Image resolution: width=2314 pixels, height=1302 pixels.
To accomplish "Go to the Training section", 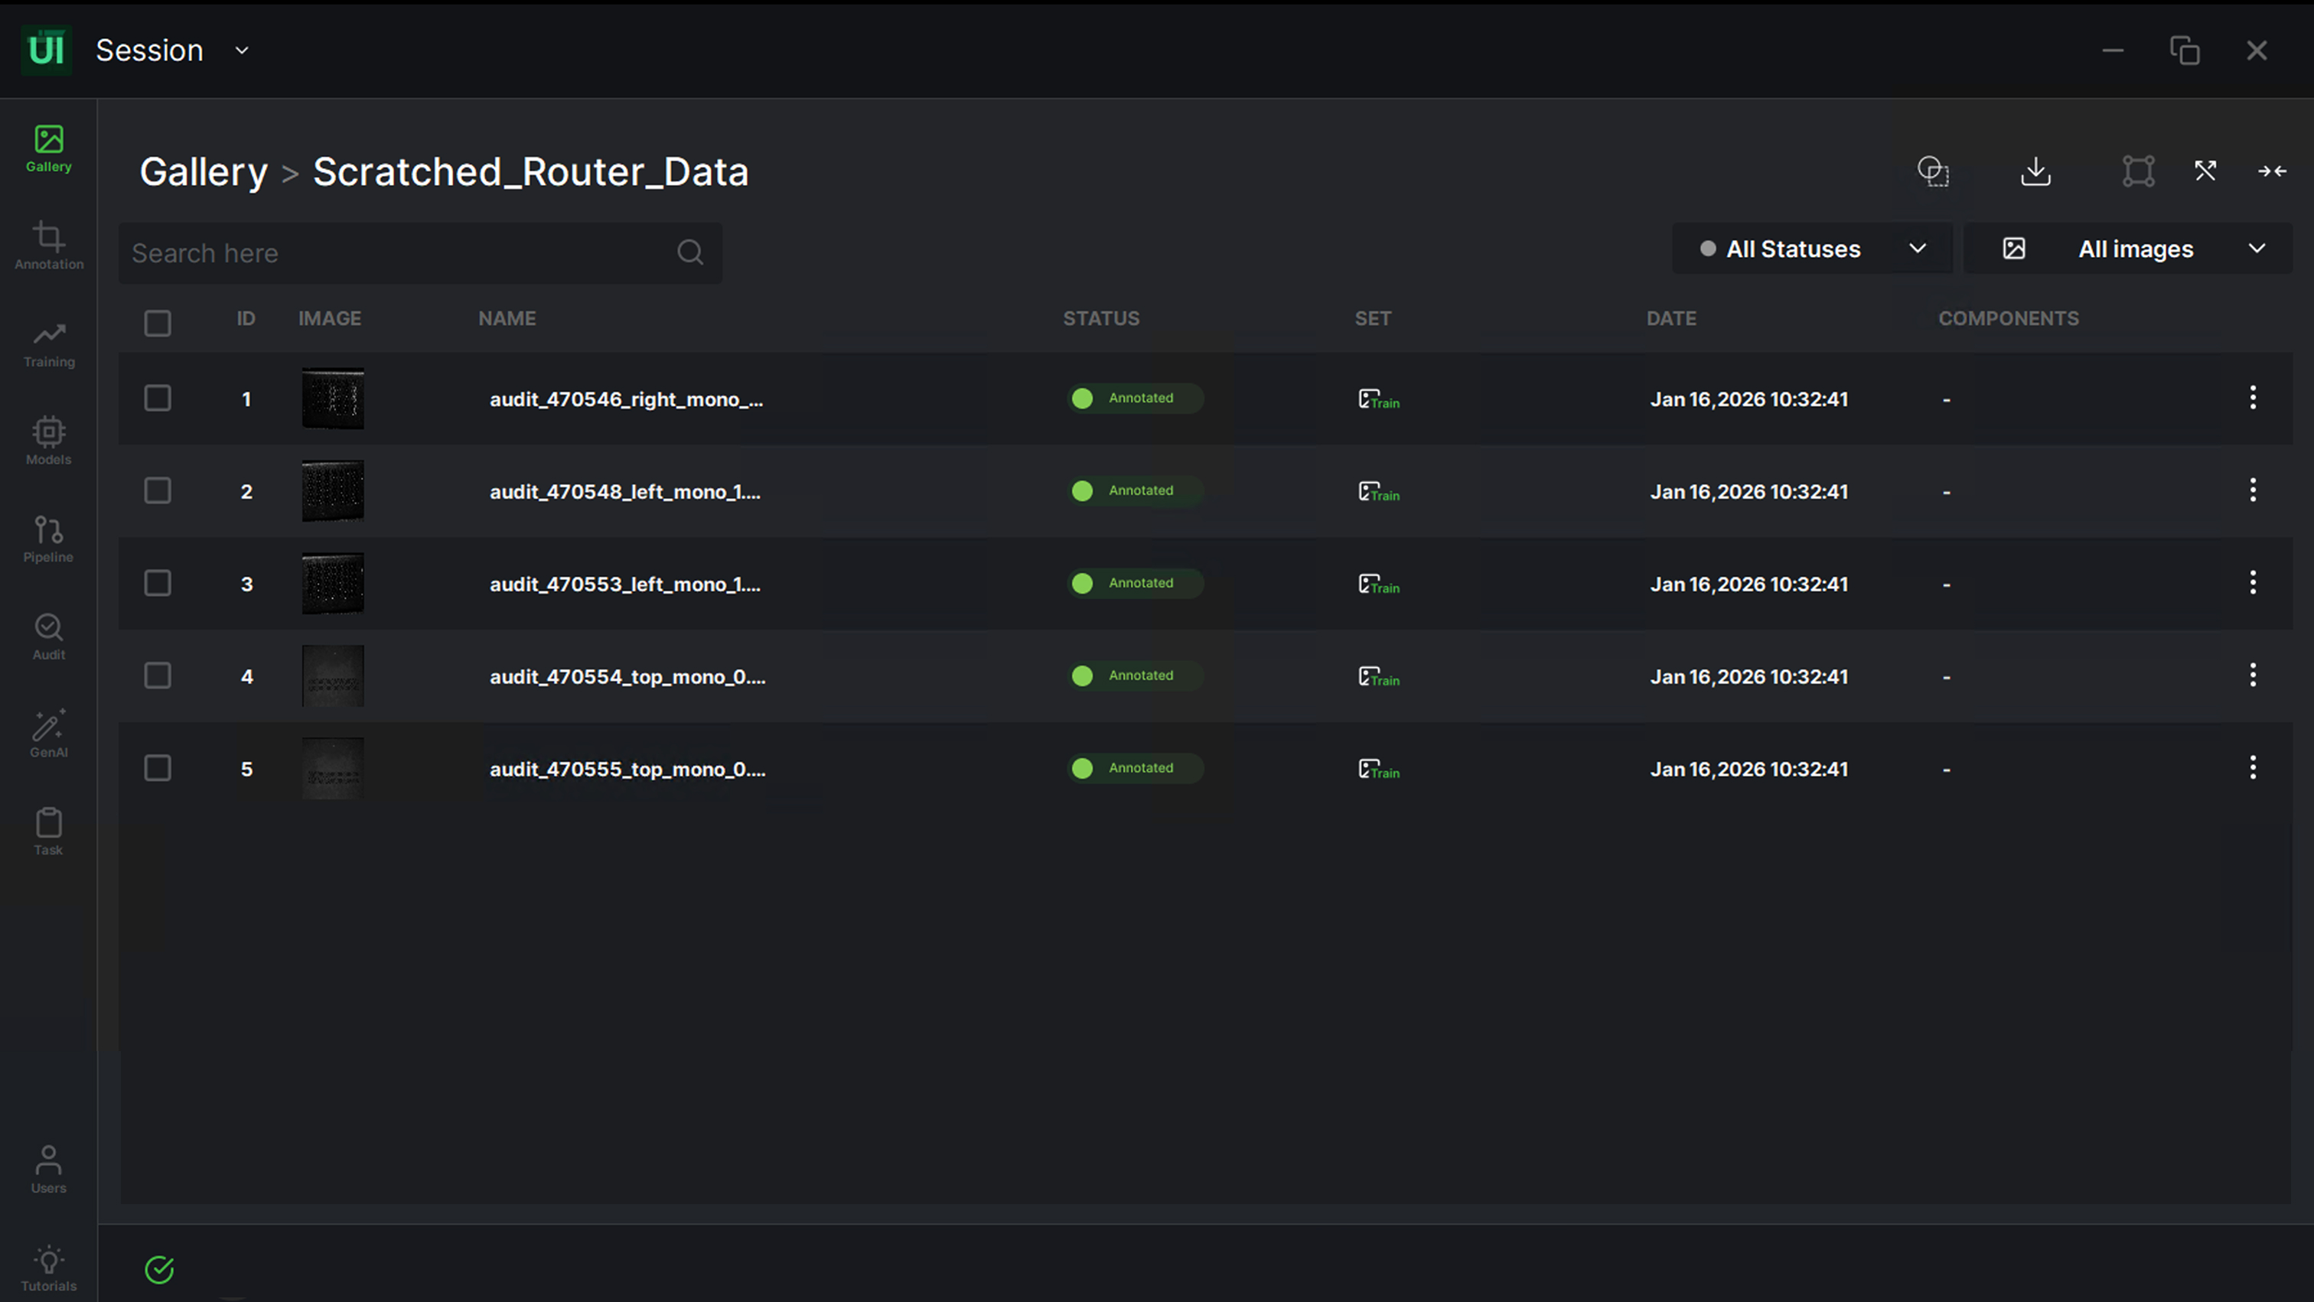I will click(x=48, y=343).
